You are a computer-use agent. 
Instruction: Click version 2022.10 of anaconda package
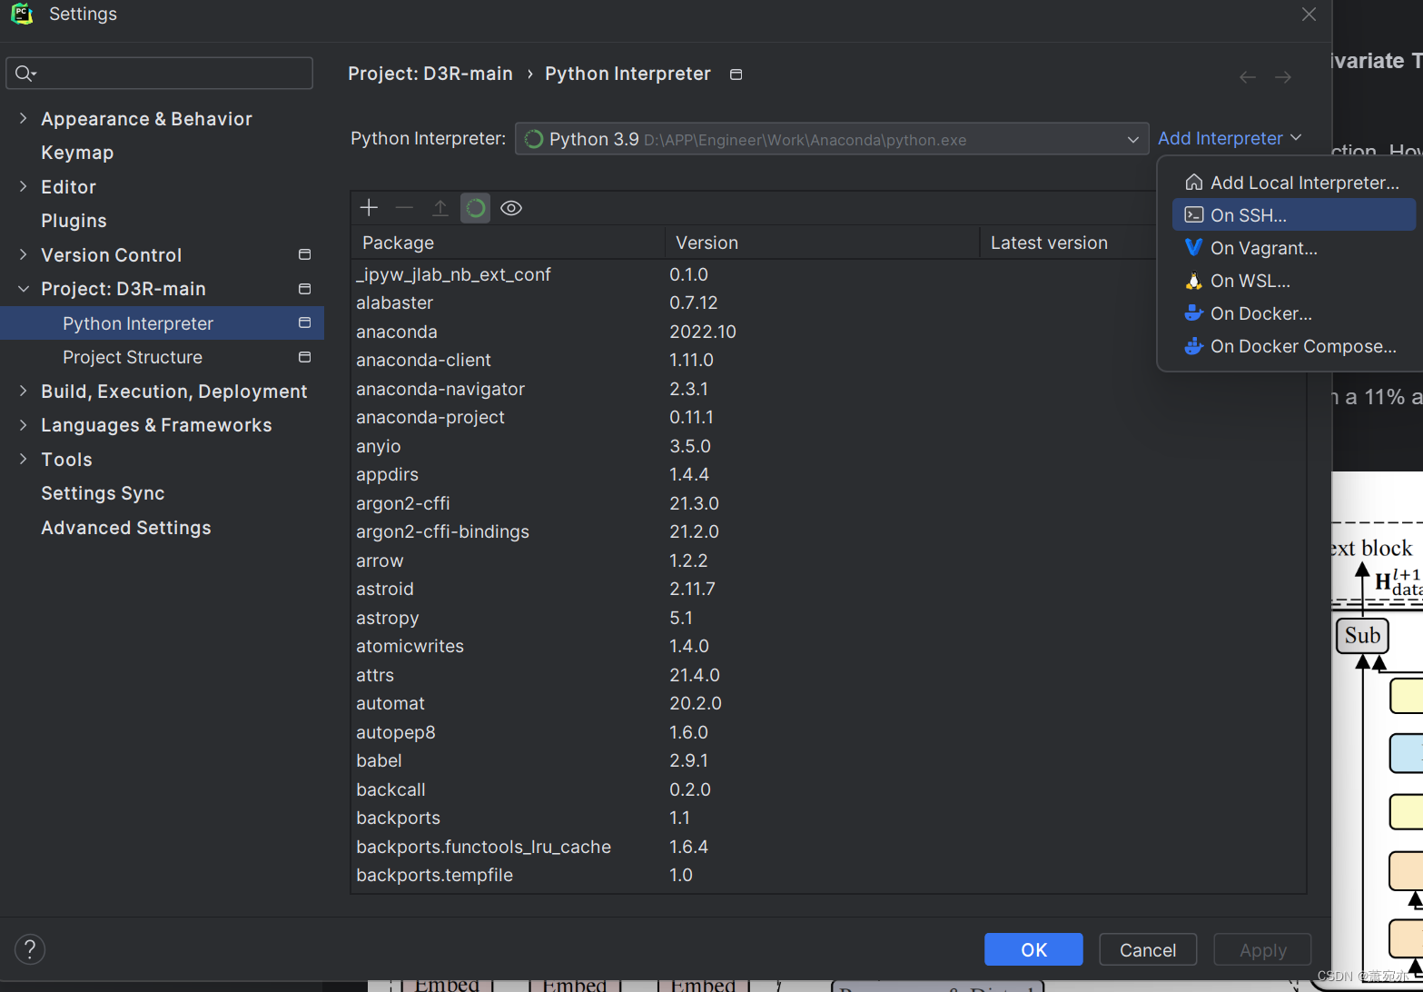point(703,332)
